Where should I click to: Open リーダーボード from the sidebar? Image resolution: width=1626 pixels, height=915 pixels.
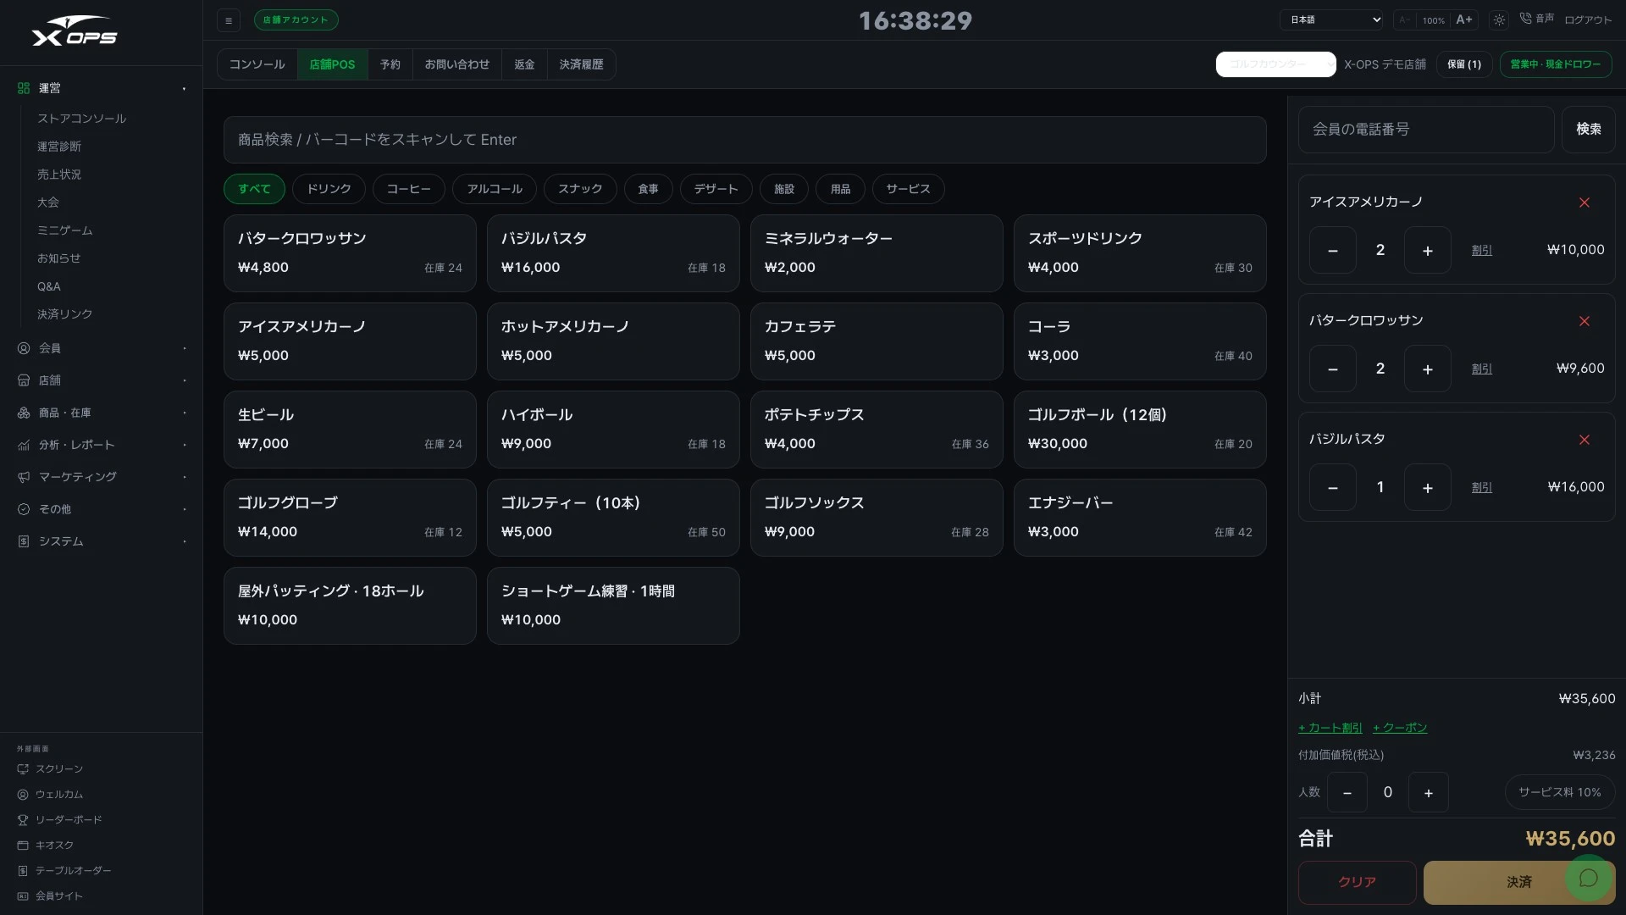60,820
